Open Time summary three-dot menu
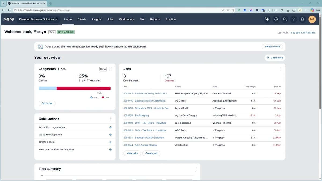The width and height of the screenshot is (322, 181). pos(196,169)
